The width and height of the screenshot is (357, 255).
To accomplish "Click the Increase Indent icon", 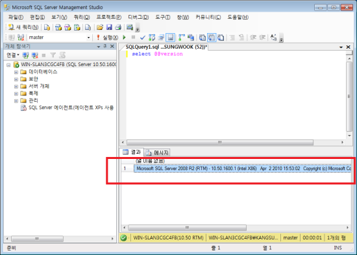I will tap(262, 38).
